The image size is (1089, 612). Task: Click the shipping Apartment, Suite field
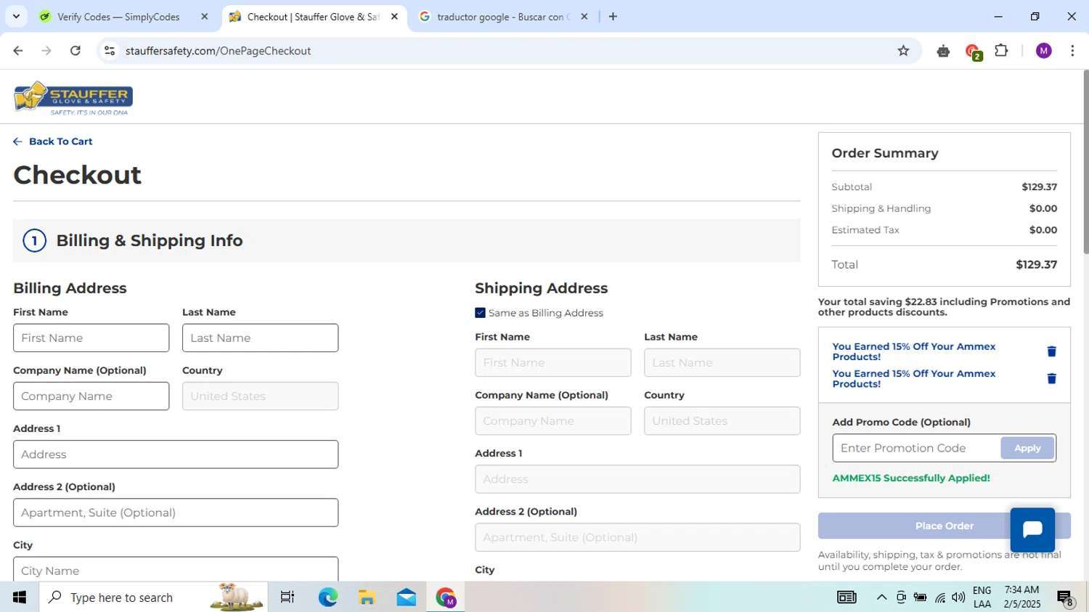[637, 536]
